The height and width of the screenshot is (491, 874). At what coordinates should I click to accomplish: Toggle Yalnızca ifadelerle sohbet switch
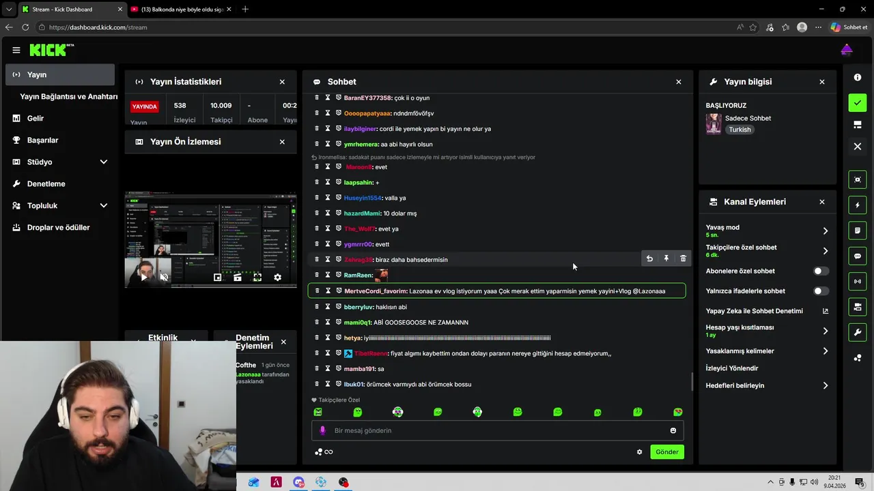coord(821,291)
